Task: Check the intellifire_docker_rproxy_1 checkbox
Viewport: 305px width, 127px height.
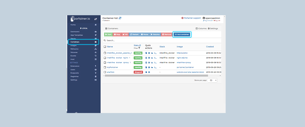Action: 105,63
